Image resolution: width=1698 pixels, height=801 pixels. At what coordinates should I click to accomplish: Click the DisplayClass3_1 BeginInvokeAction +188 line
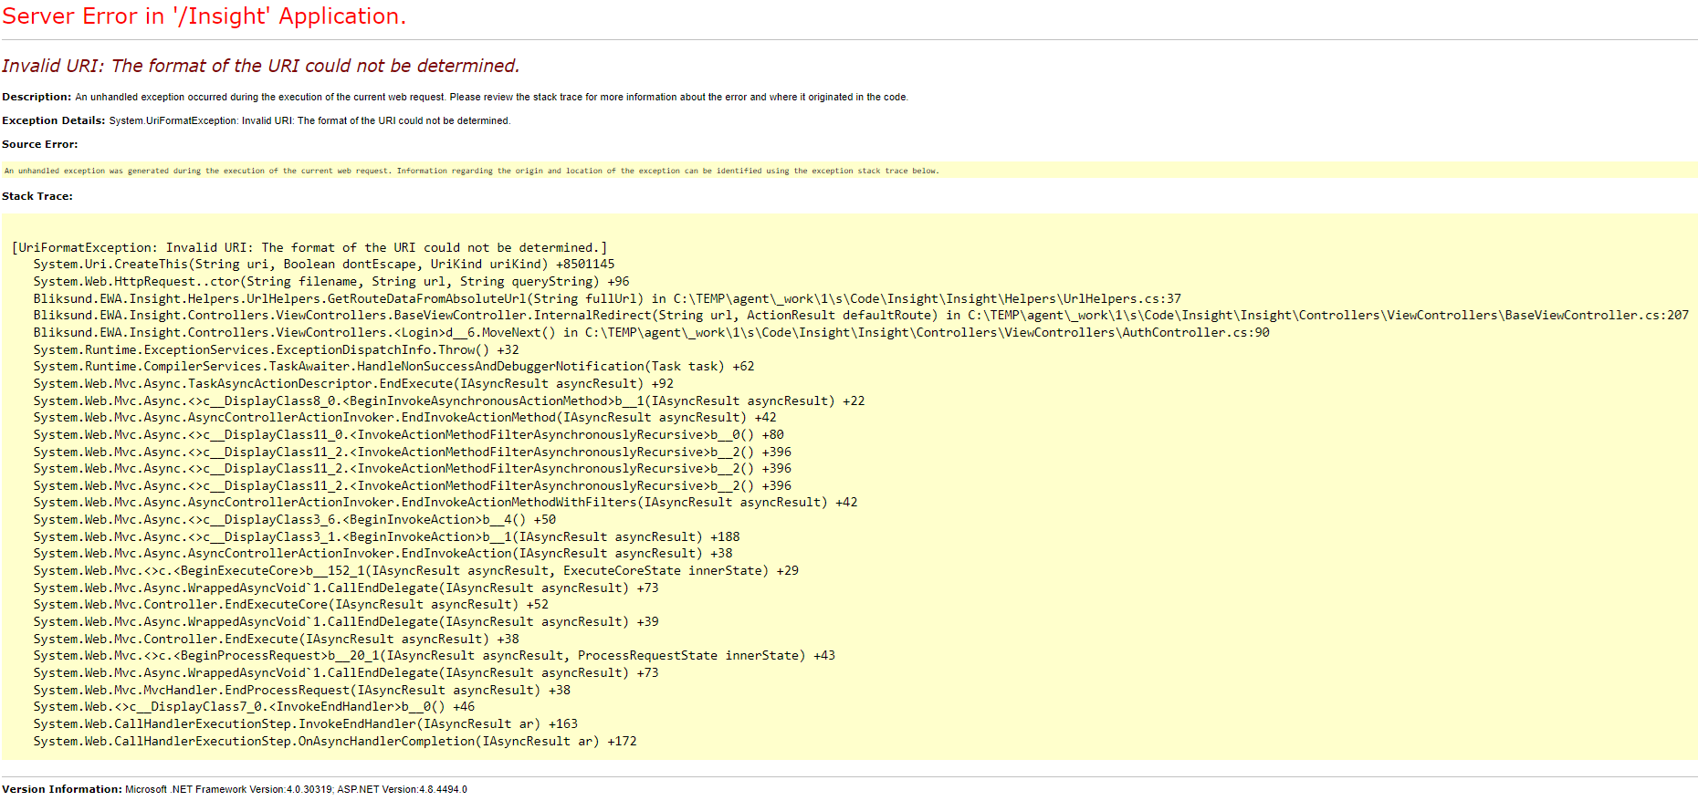point(387,537)
